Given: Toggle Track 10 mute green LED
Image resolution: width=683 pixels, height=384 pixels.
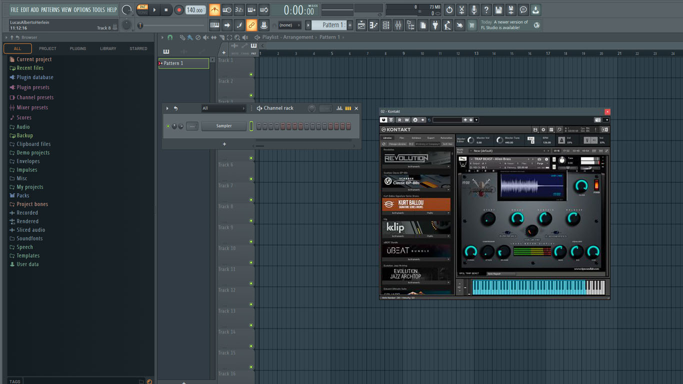Looking at the screenshot, I should click(251, 262).
